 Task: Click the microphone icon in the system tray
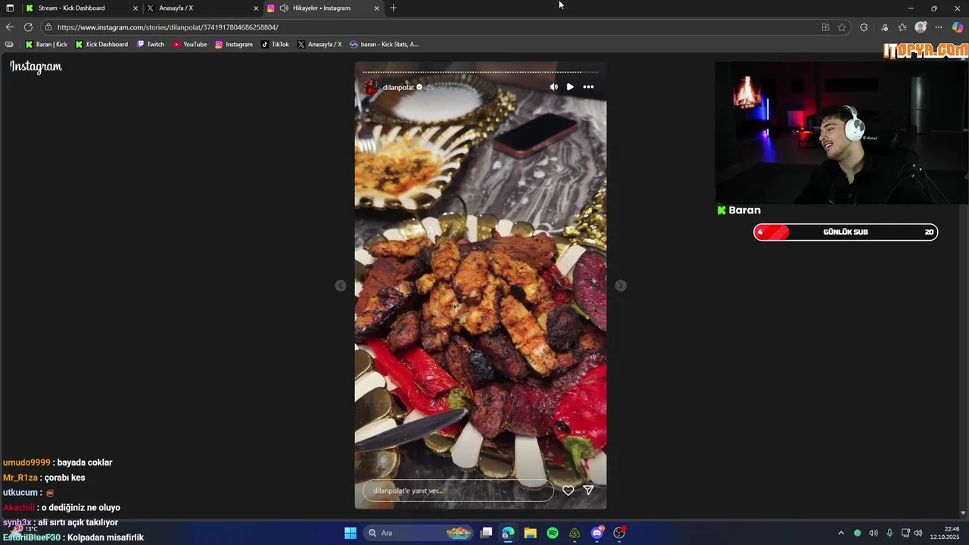pyautogui.click(x=890, y=533)
